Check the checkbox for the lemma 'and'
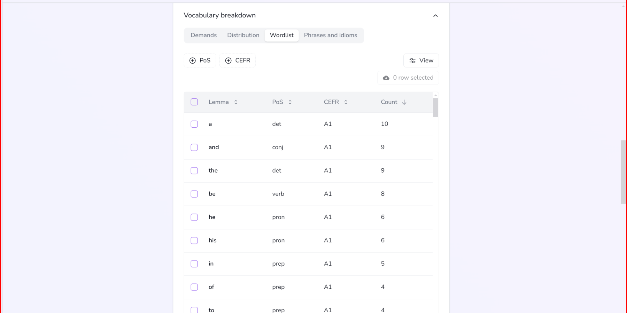This screenshot has width=627, height=313. click(194, 147)
